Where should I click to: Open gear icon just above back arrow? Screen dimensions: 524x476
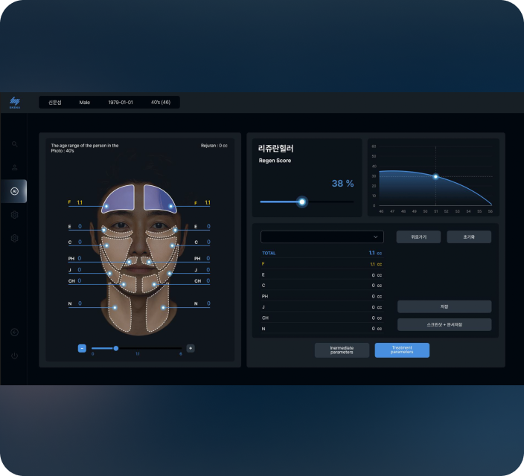tap(14, 238)
